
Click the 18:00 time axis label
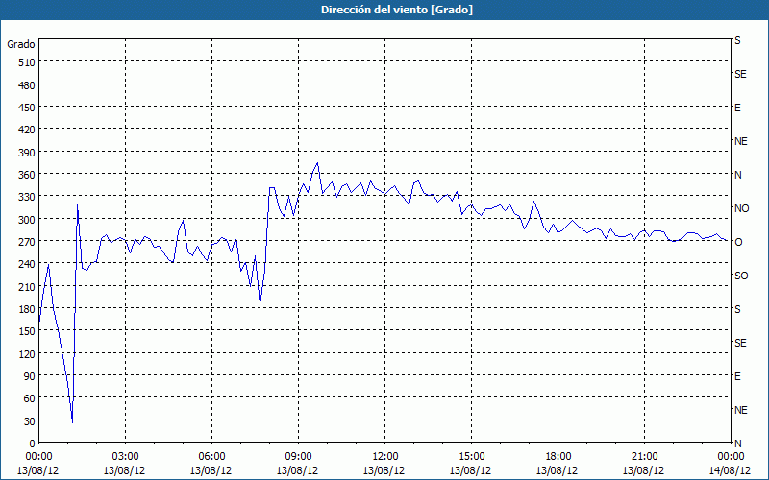pyautogui.click(x=558, y=457)
